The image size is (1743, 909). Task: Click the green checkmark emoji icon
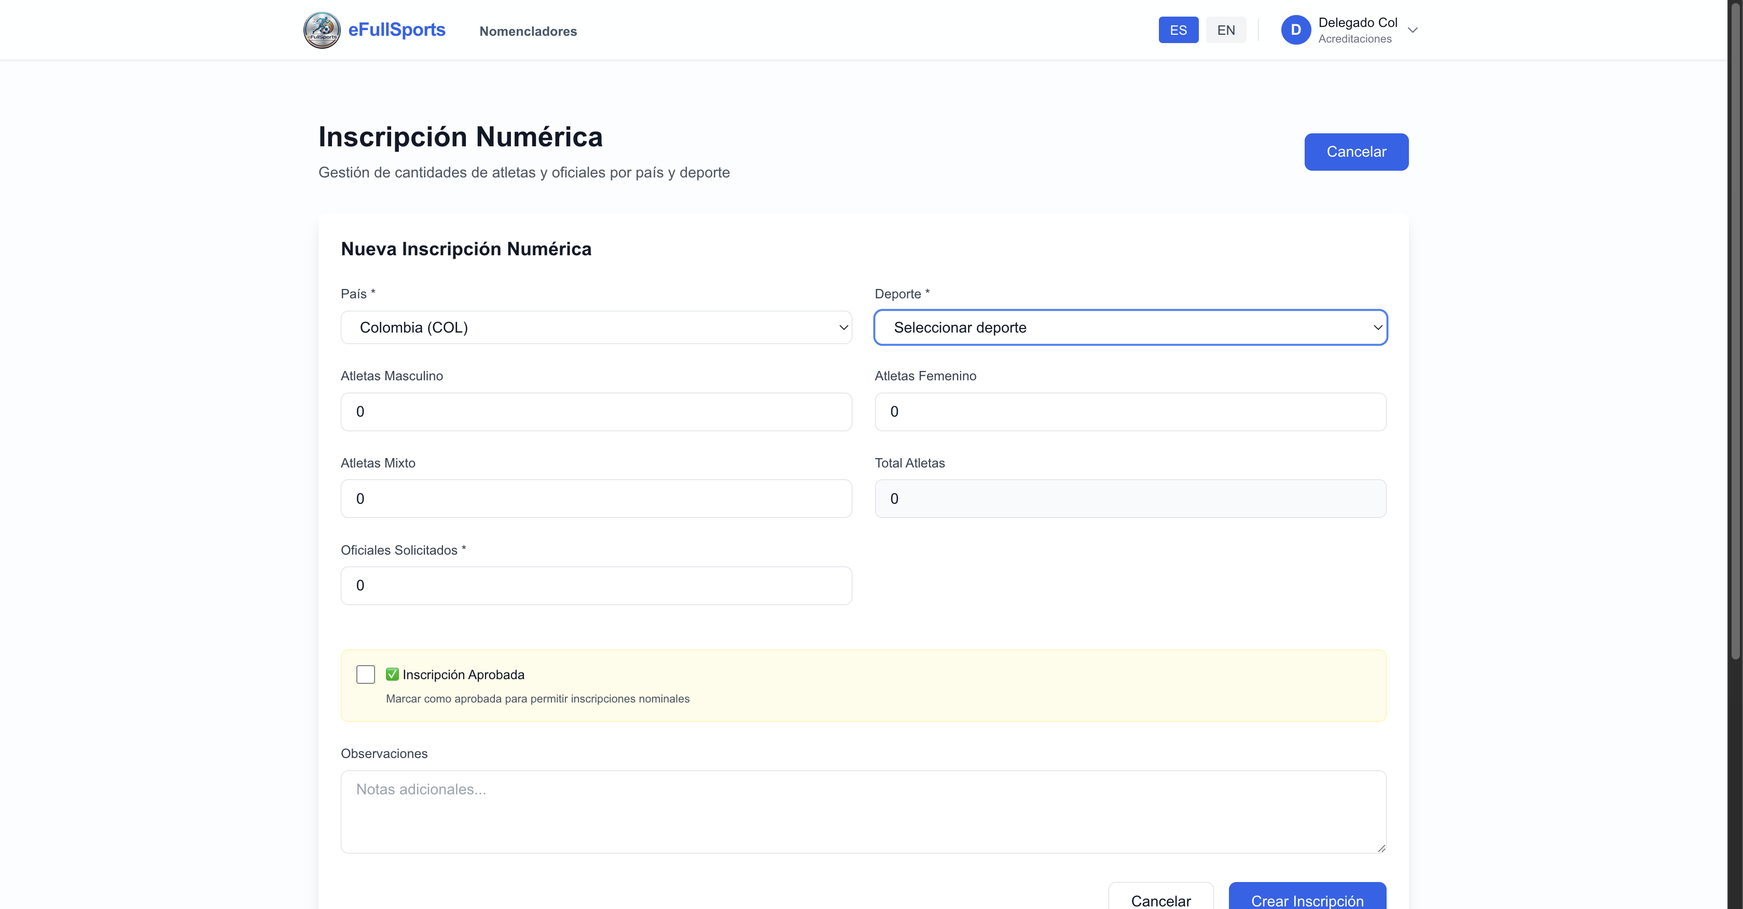tap(392, 674)
